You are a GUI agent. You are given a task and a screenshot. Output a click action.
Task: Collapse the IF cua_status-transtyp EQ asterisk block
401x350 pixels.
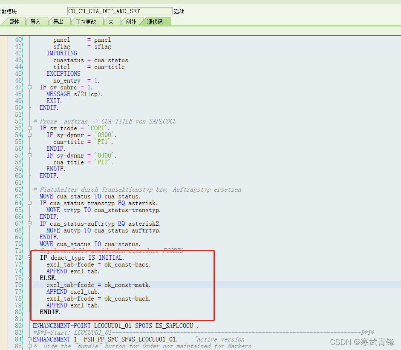click(x=30, y=203)
